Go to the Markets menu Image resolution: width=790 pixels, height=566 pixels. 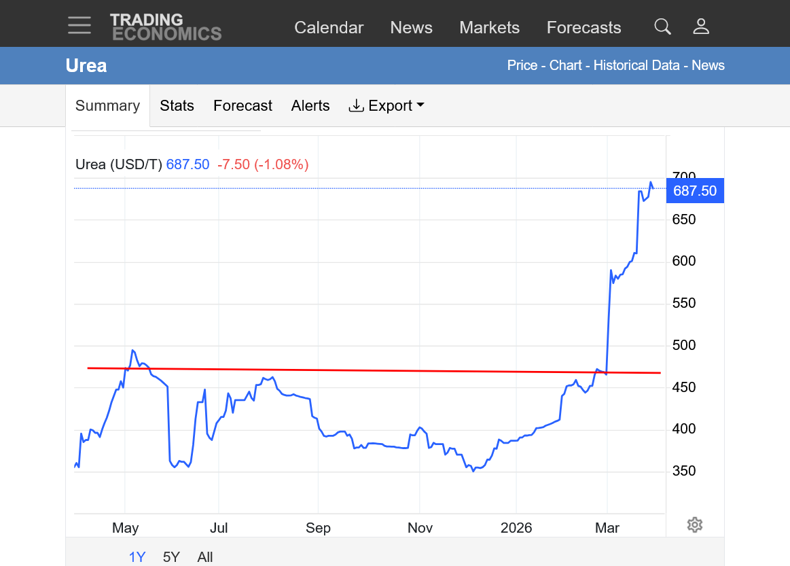[489, 27]
